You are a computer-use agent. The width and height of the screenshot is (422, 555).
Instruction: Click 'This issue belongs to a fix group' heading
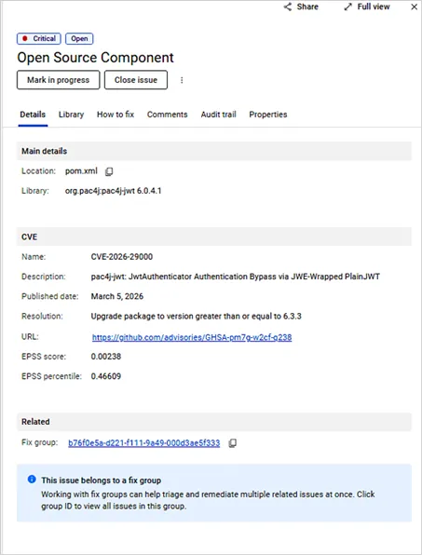[x=102, y=481]
